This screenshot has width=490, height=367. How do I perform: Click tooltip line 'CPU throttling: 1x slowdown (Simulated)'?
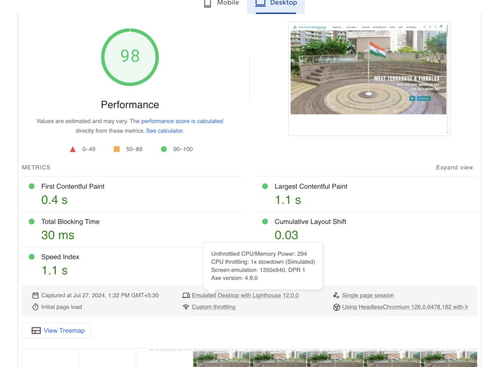(263, 262)
